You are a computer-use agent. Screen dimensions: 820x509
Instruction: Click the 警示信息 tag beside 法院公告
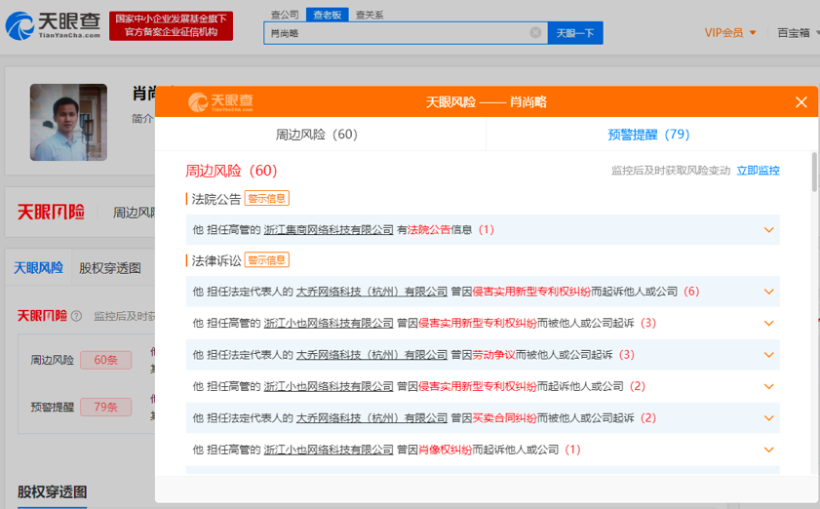pyautogui.click(x=267, y=198)
